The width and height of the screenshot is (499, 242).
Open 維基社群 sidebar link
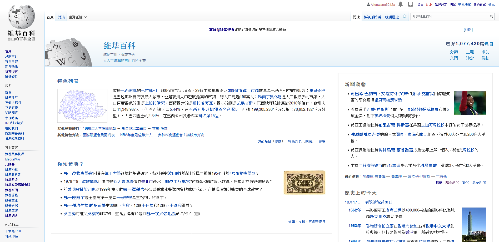(x=12, y=97)
